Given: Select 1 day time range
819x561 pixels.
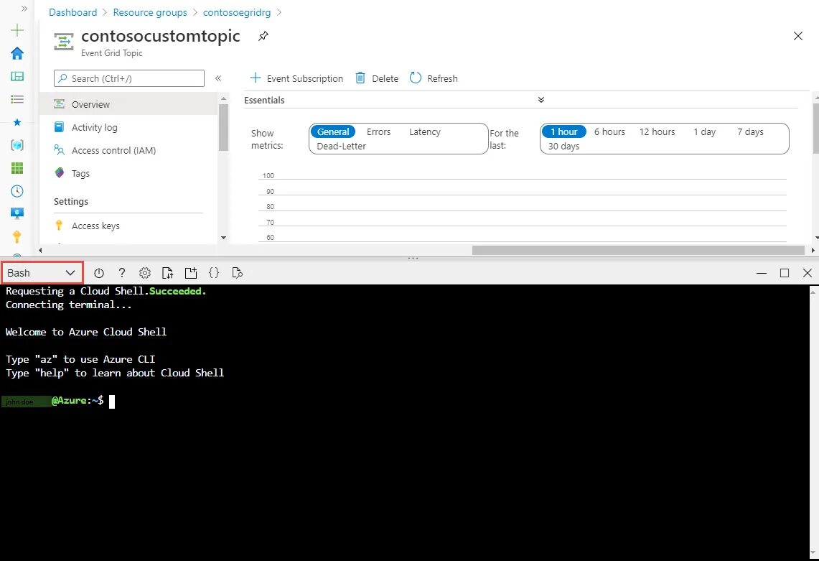Looking at the screenshot, I should click(705, 131).
